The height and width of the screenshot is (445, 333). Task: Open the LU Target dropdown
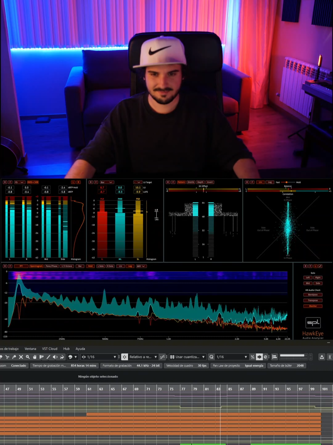tap(138, 182)
